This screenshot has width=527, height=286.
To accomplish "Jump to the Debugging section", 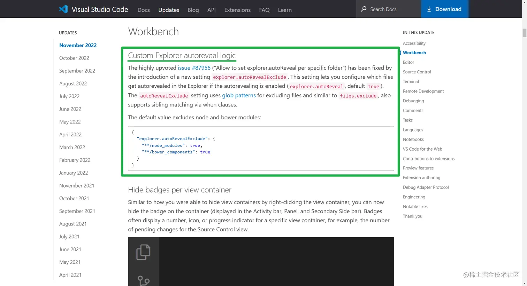I will point(413,101).
